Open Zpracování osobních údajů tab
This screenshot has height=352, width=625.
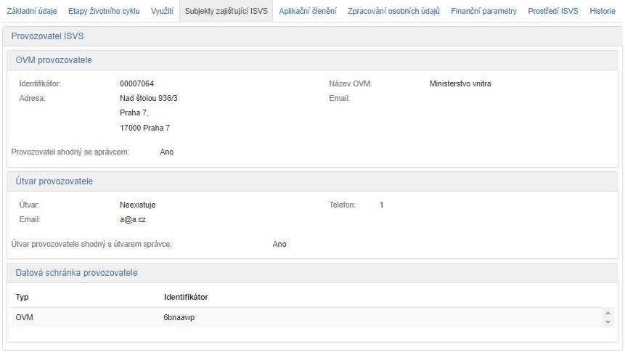393,12
